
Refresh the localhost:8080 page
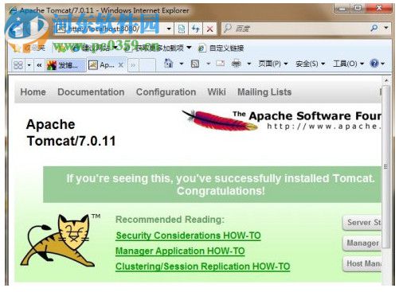pos(196,29)
